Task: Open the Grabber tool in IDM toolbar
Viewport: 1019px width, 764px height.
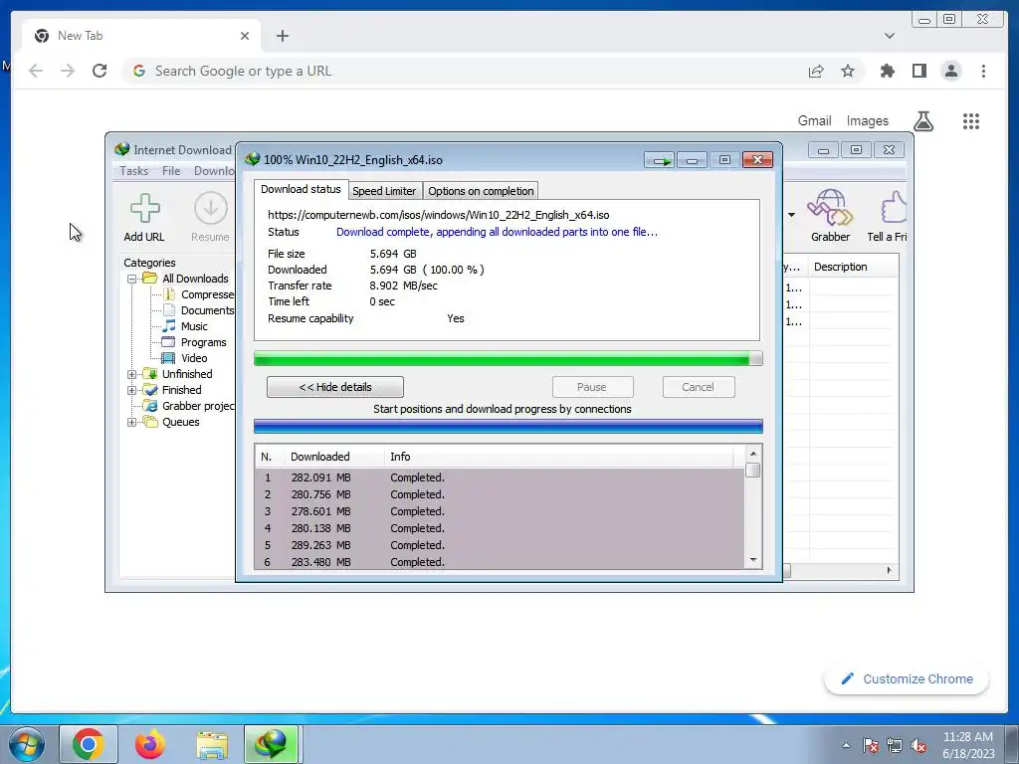Action: tap(830, 216)
